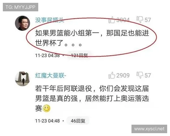Viewport: 170px width, 136px height.
Task: Open the avatar of user 没事尿插头
Action: click(x=22, y=23)
